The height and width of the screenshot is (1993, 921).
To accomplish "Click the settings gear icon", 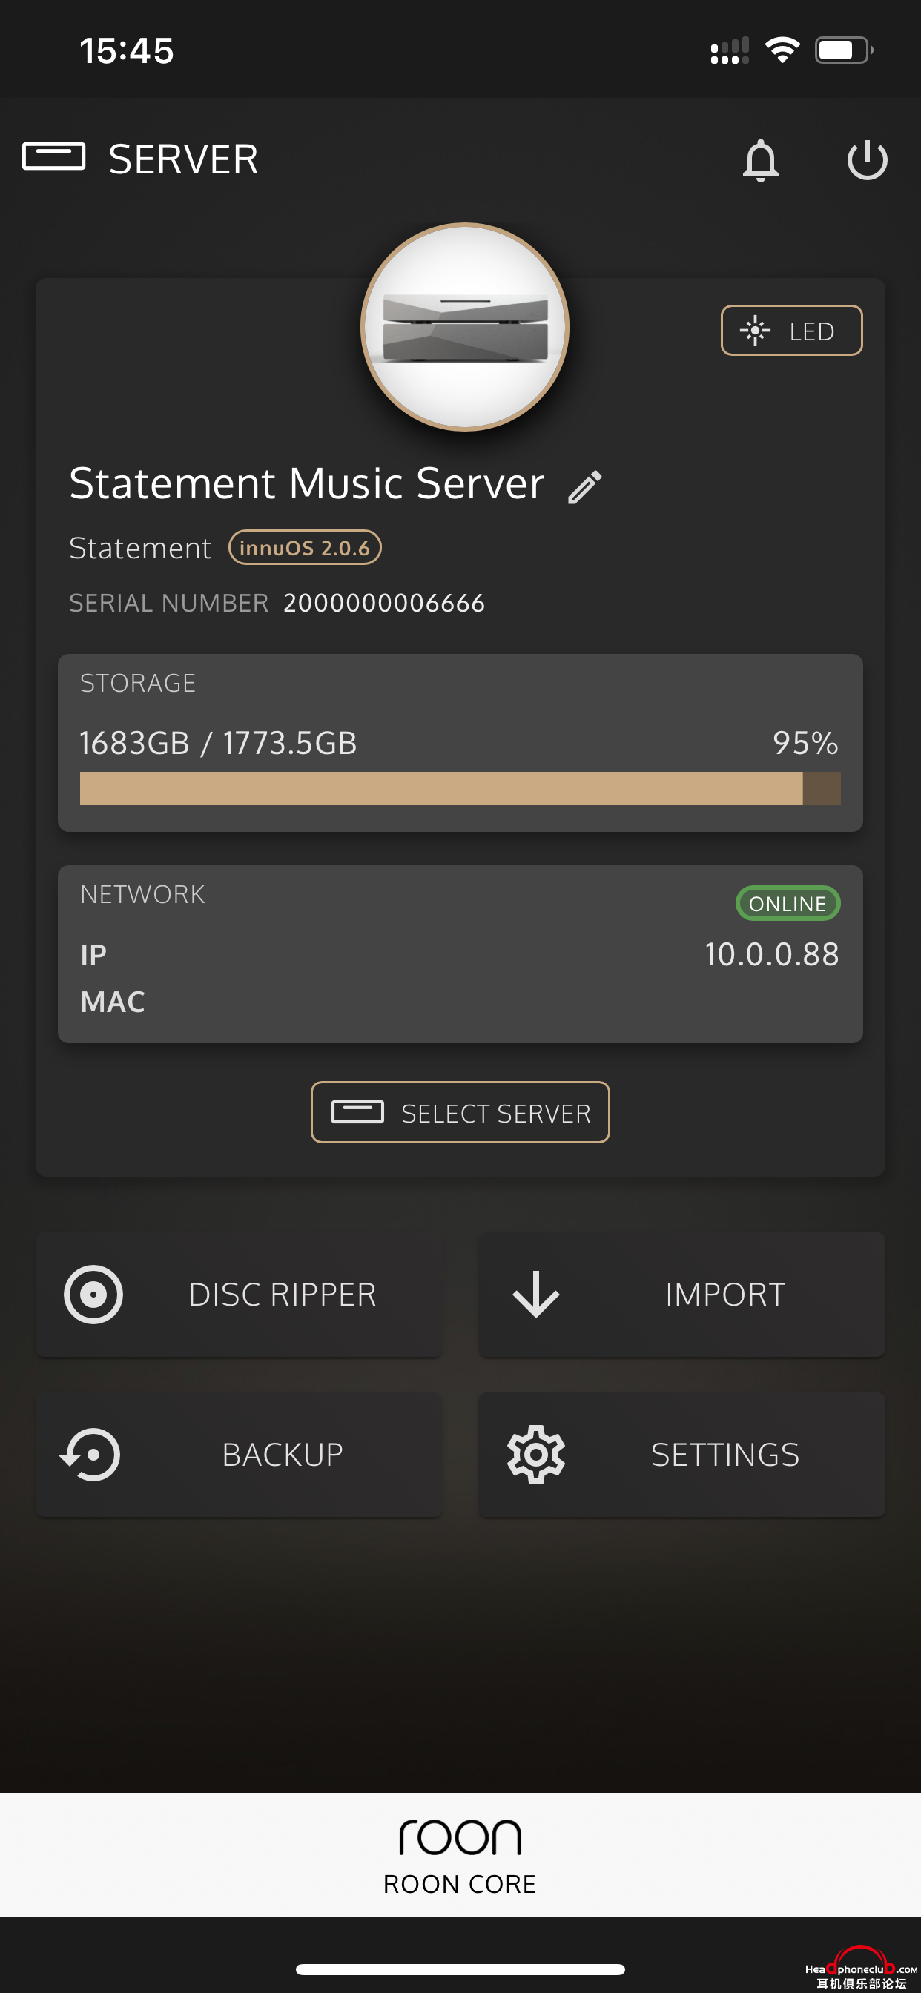I will pos(535,1455).
